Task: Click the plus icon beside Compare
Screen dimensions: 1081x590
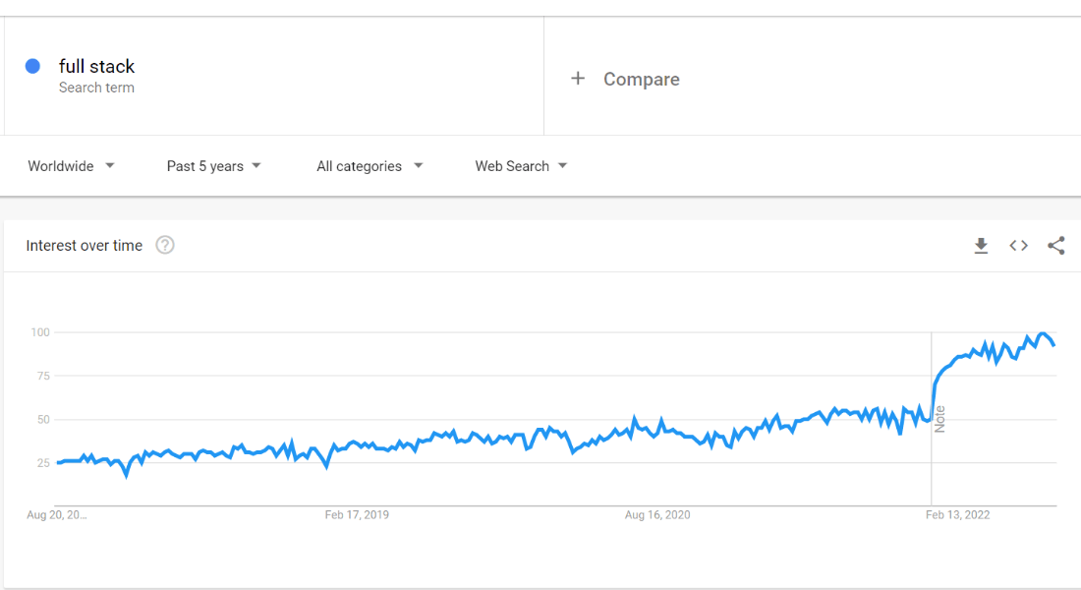Action: coord(578,79)
